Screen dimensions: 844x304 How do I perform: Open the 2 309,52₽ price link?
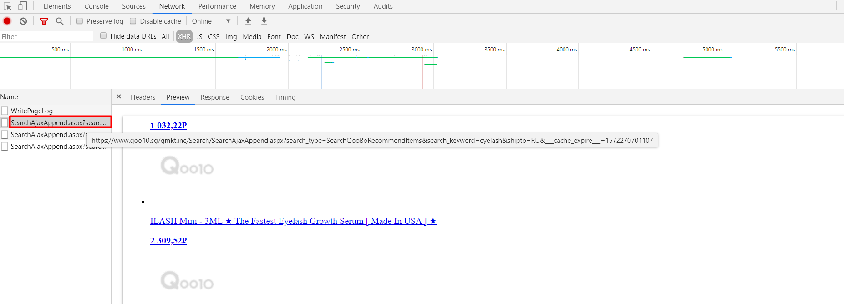click(x=168, y=241)
